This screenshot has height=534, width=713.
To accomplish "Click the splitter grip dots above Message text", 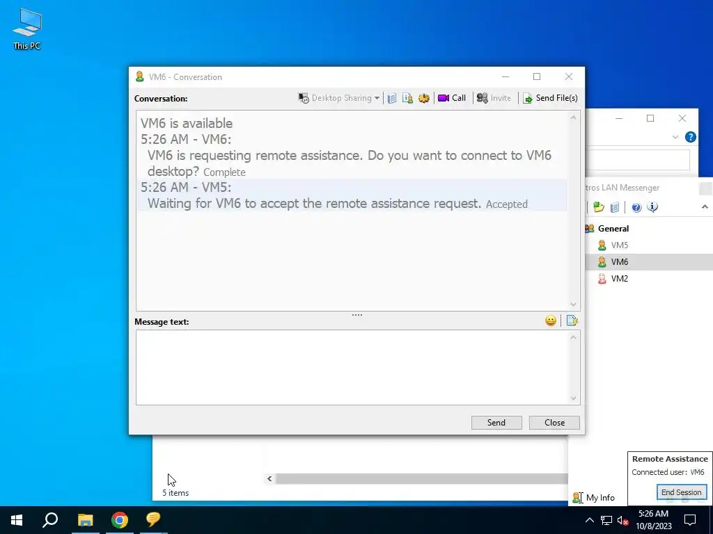I will coord(357,315).
